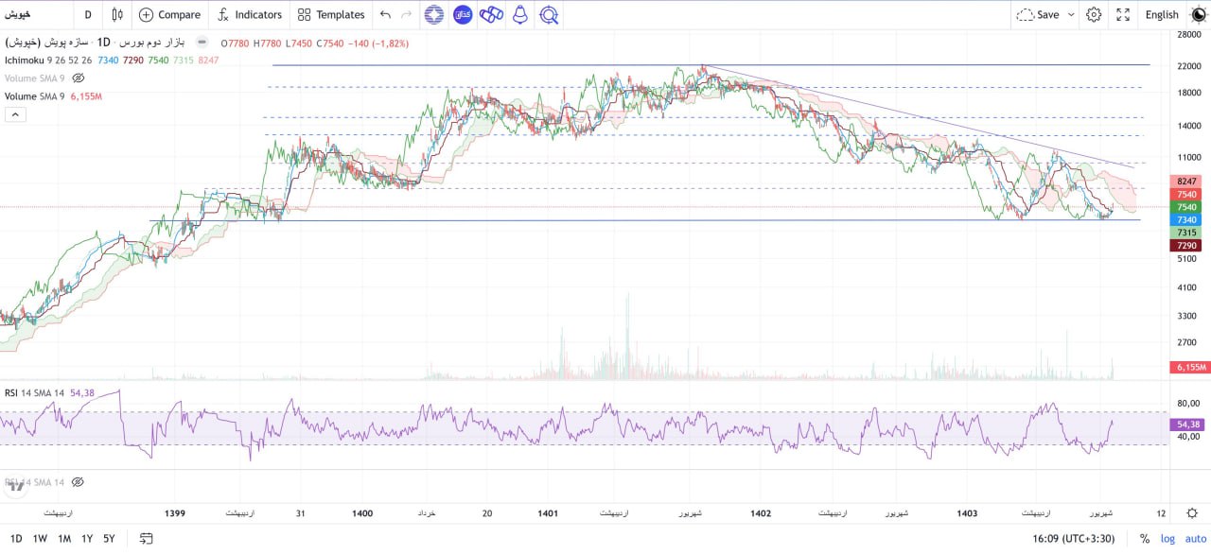1211x555 pixels.
Task: Collapse the indicator legend
Action: [x=15, y=114]
